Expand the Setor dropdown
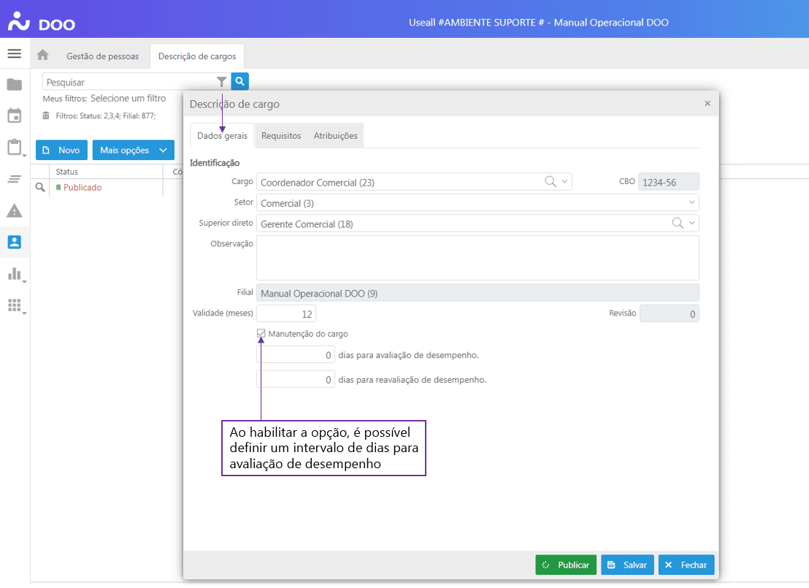 tap(691, 203)
